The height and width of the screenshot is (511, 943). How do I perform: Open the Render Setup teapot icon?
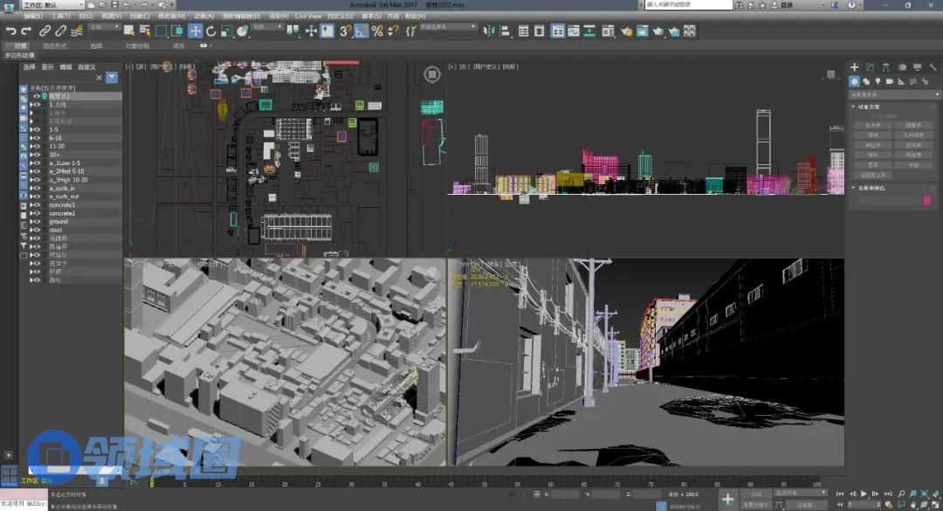627,31
